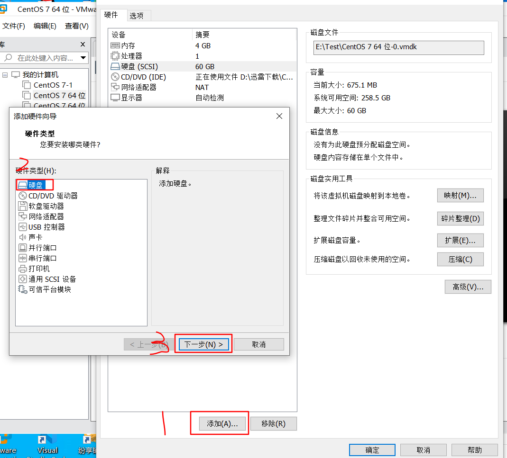Select the USB 控制器 icon
Screen dimensions: 507x458
click(23, 227)
